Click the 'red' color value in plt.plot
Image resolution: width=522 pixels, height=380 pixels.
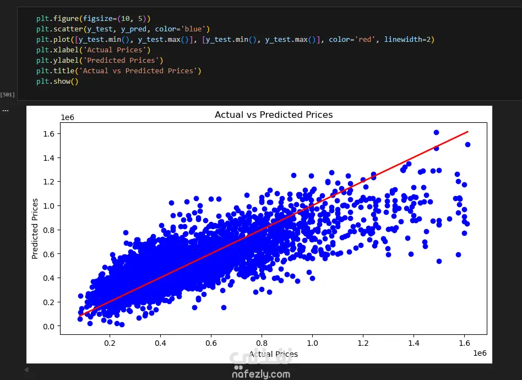(x=365, y=39)
